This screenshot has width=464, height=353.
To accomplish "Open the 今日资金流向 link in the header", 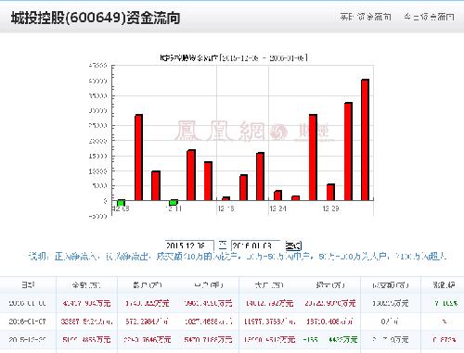I will pos(429,17).
